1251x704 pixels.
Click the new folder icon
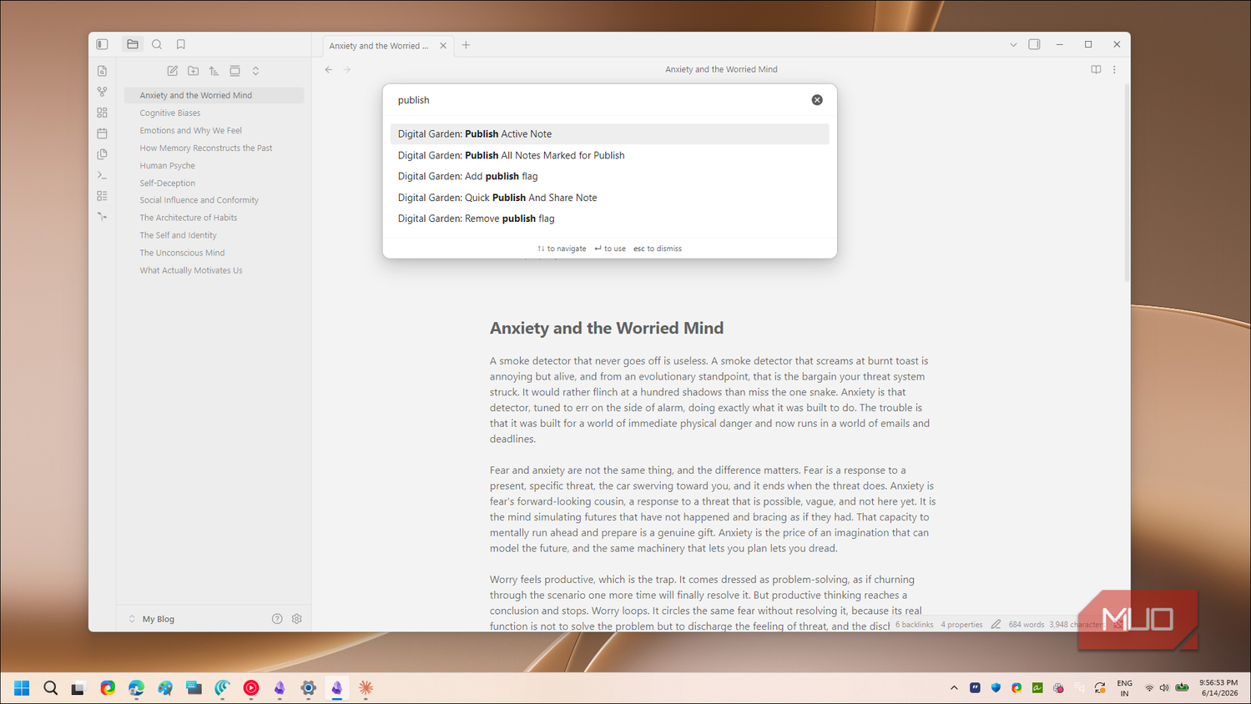(x=193, y=71)
